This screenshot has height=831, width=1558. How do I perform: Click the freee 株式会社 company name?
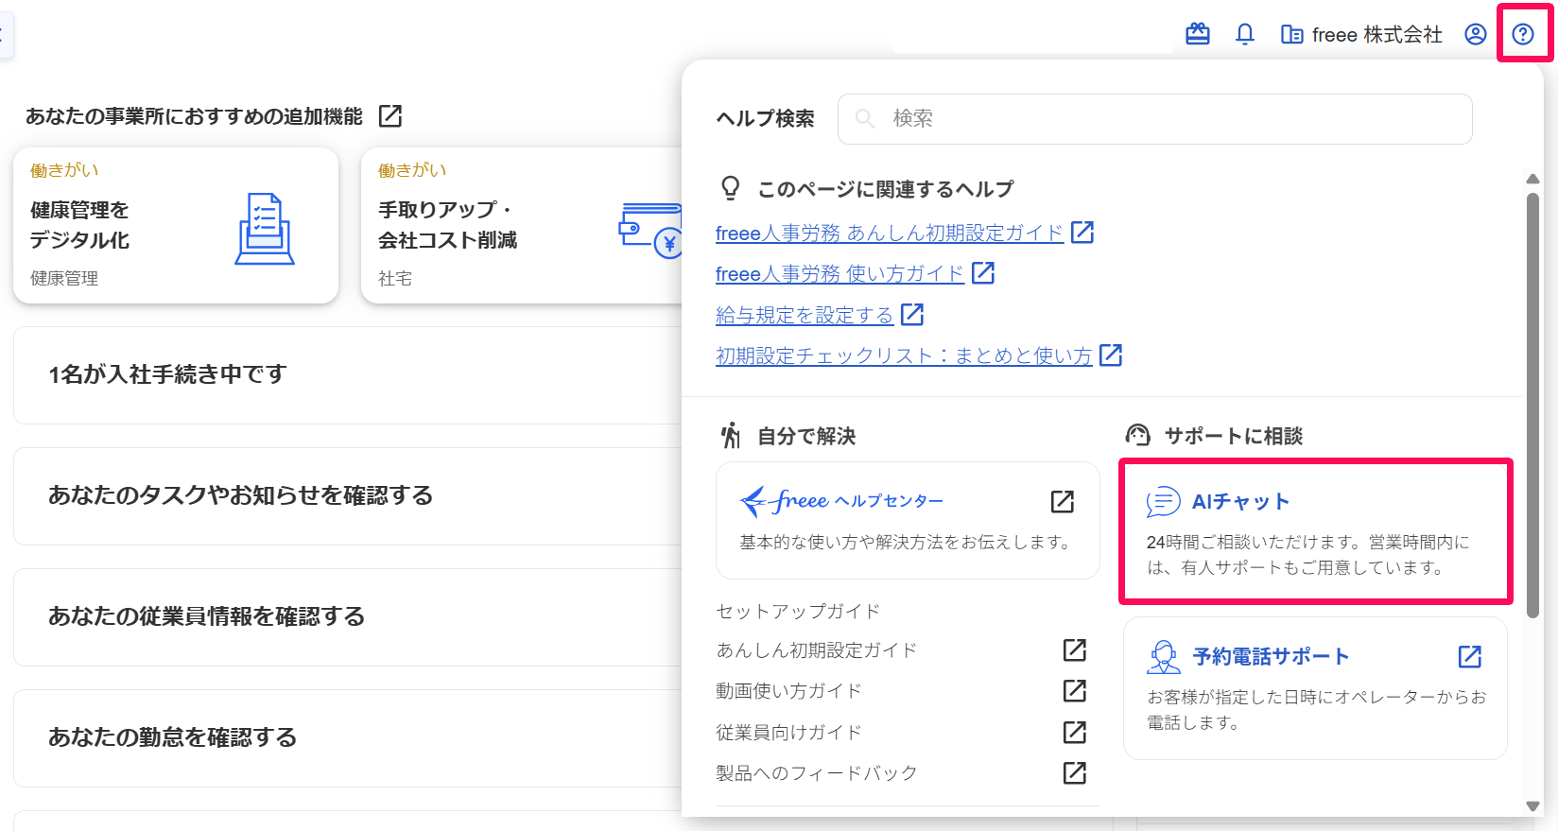click(x=1377, y=35)
